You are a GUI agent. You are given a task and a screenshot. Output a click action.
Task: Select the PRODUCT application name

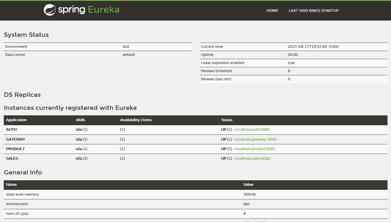(x=15, y=149)
